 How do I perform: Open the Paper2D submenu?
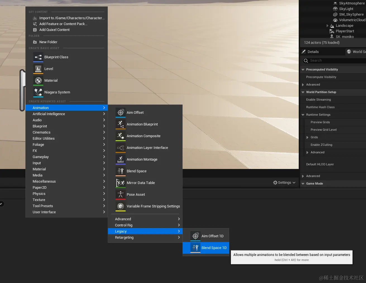pyautogui.click(x=66, y=187)
